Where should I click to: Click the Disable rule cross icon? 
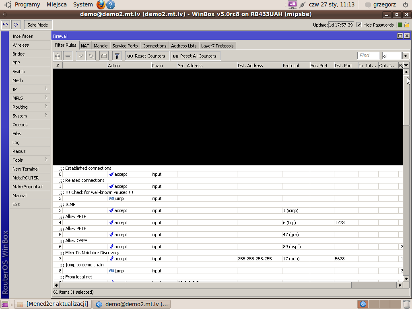(x=91, y=56)
